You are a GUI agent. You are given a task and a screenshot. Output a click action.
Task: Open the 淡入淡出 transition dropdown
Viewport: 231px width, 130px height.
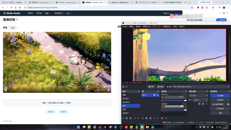[198, 96]
